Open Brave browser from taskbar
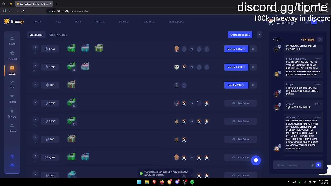331x186 pixels. [154, 182]
